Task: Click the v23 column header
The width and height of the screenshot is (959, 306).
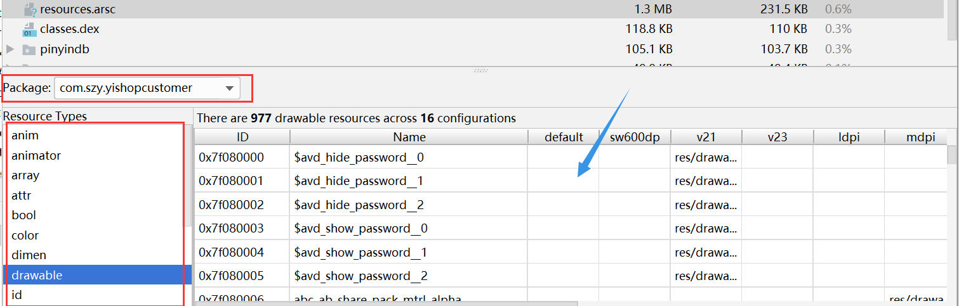Action: click(x=777, y=137)
